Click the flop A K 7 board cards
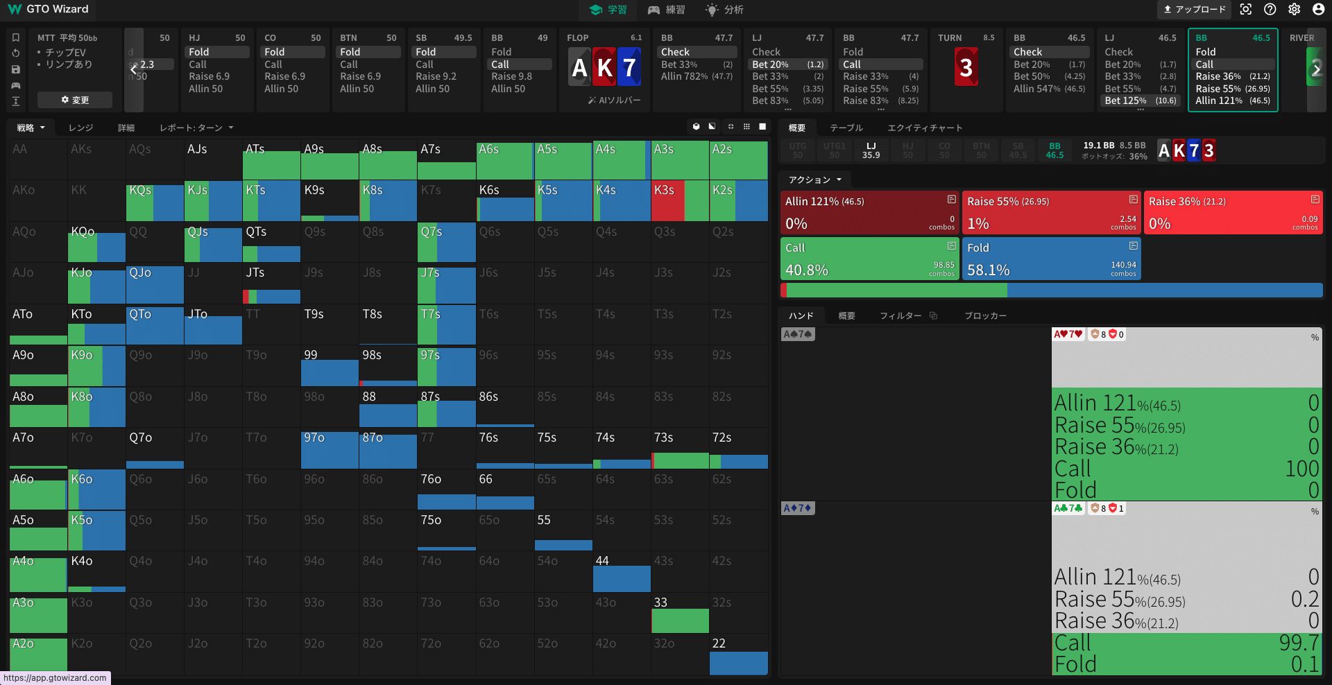 click(605, 67)
